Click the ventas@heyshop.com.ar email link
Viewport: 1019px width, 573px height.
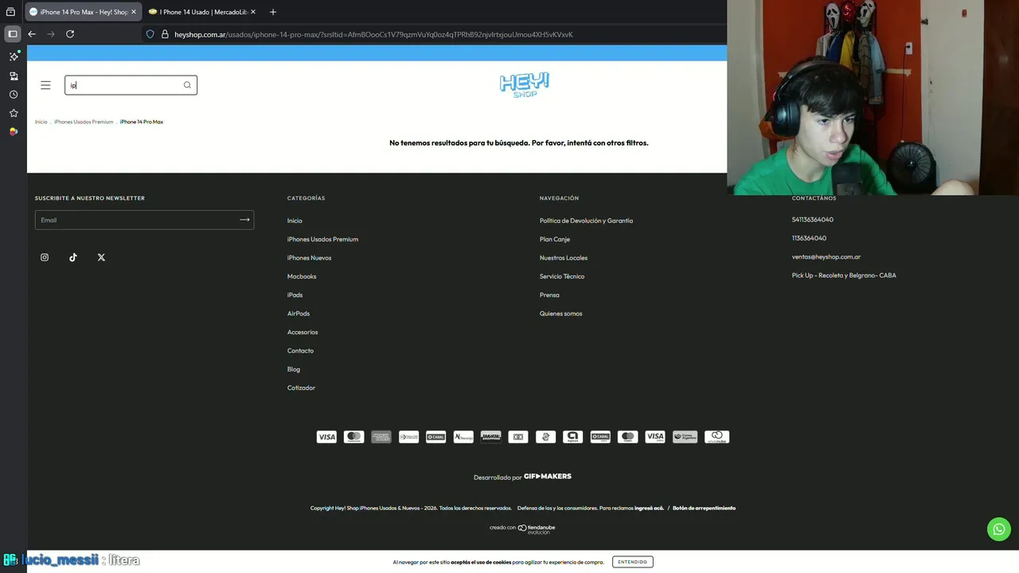click(x=826, y=257)
